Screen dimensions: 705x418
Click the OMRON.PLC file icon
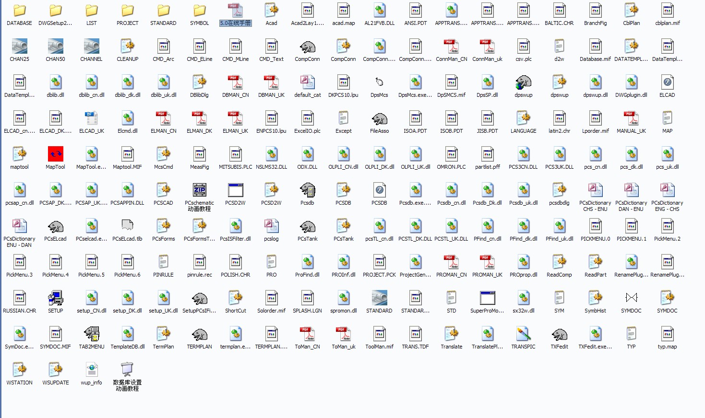click(x=452, y=154)
